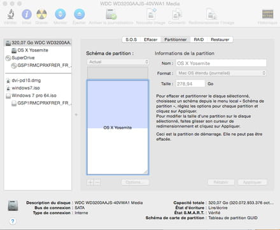Open the Schéma de partition dropdown
This screenshot has width=280, height=230.
point(118,62)
